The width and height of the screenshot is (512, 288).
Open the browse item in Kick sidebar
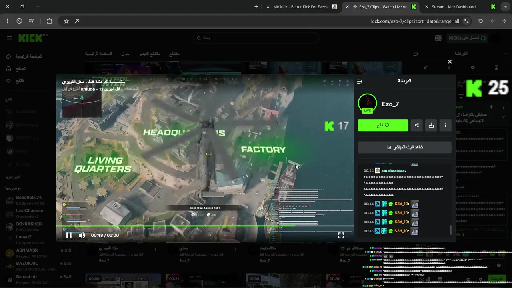coord(16,69)
